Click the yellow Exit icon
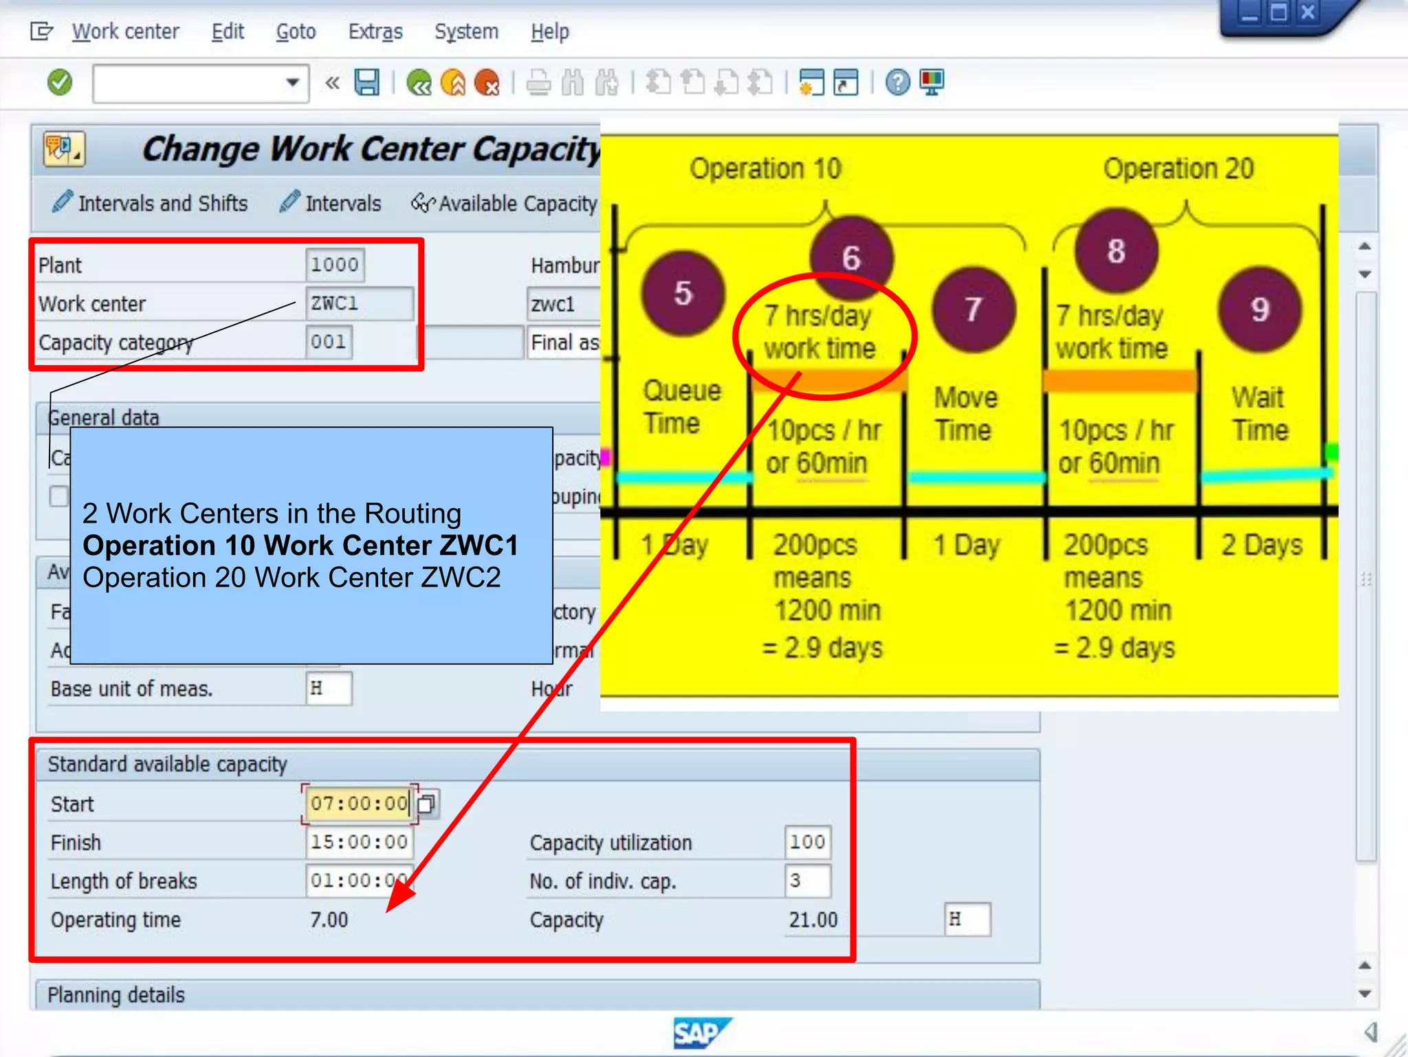 point(453,83)
